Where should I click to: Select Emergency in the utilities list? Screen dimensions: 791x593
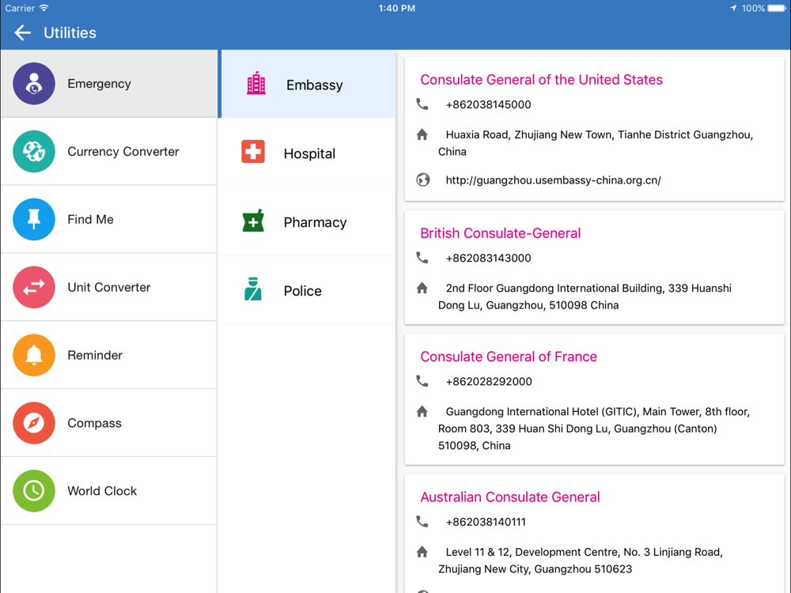pyautogui.click(x=109, y=84)
